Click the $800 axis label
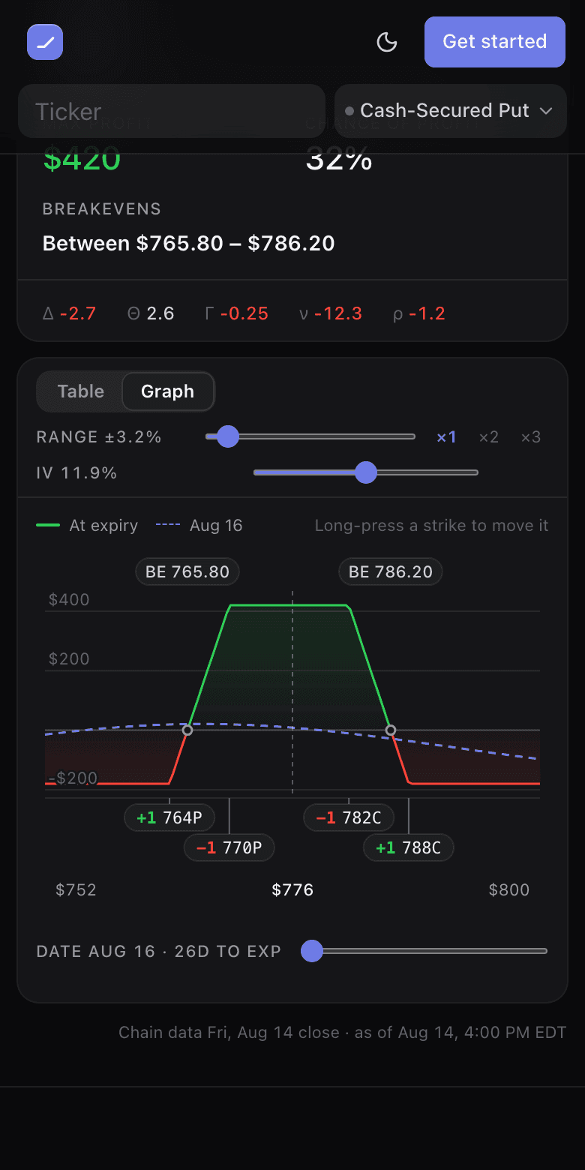The image size is (585, 1170). tap(509, 890)
